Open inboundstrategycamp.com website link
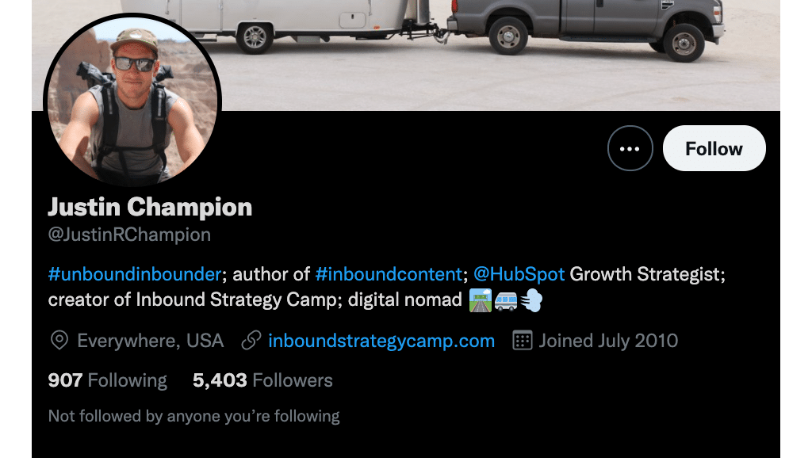 (x=381, y=341)
